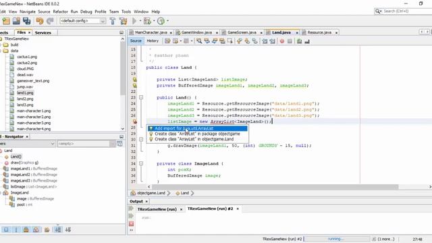This screenshot has width=432, height=243.
Task: Open the Navigate menu
Action: coord(28,11)
